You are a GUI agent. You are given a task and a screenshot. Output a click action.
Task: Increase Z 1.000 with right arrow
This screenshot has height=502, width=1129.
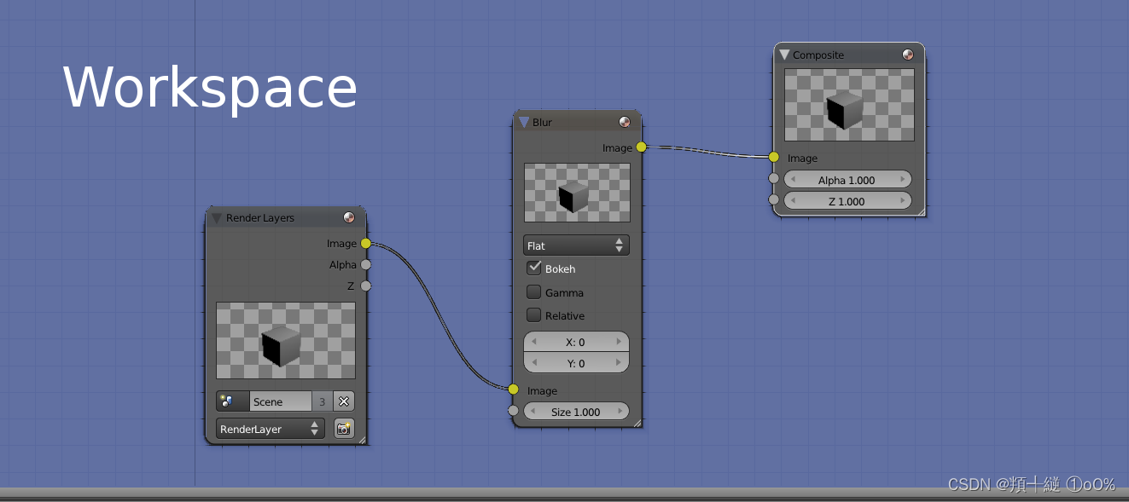(x=901, y=201)
